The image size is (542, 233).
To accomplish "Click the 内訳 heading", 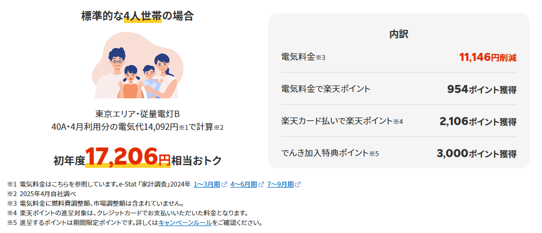I will click(x=399, y=34).
